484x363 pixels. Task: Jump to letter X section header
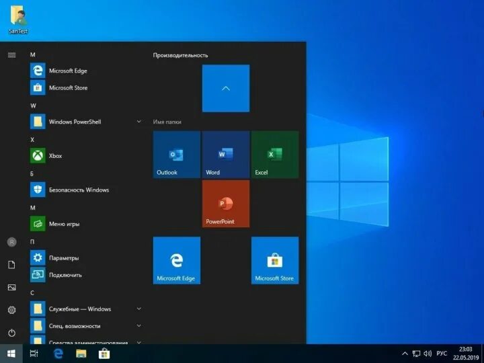(32, 140)
